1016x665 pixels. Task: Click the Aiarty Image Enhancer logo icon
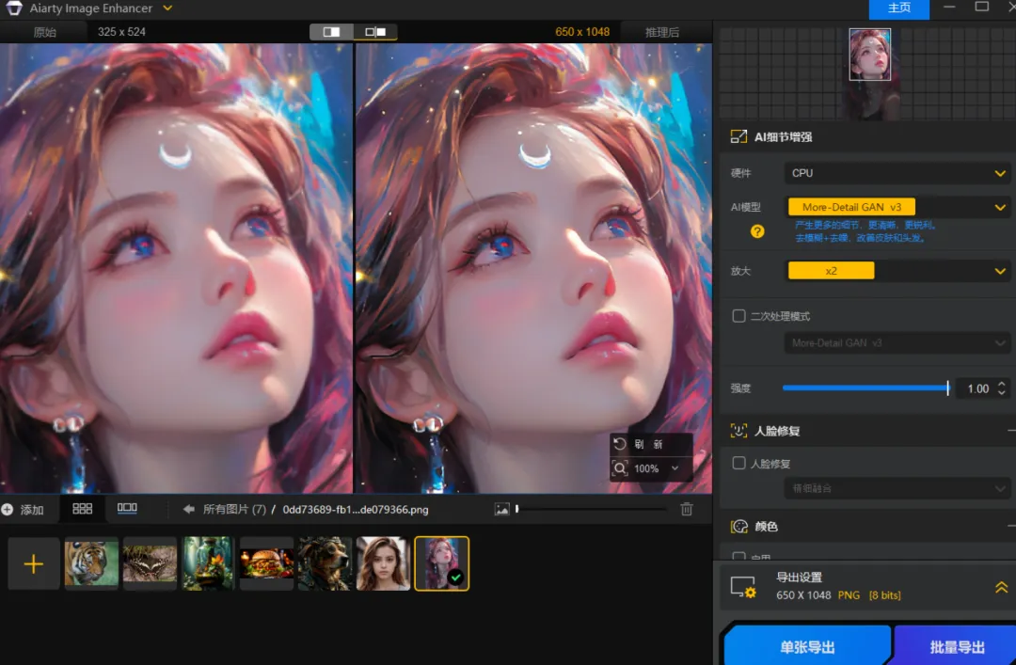(x=14, y=8)
